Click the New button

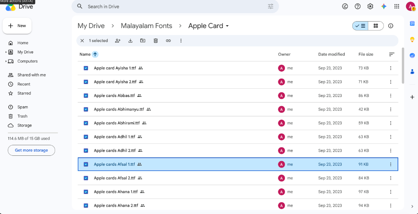17,26
